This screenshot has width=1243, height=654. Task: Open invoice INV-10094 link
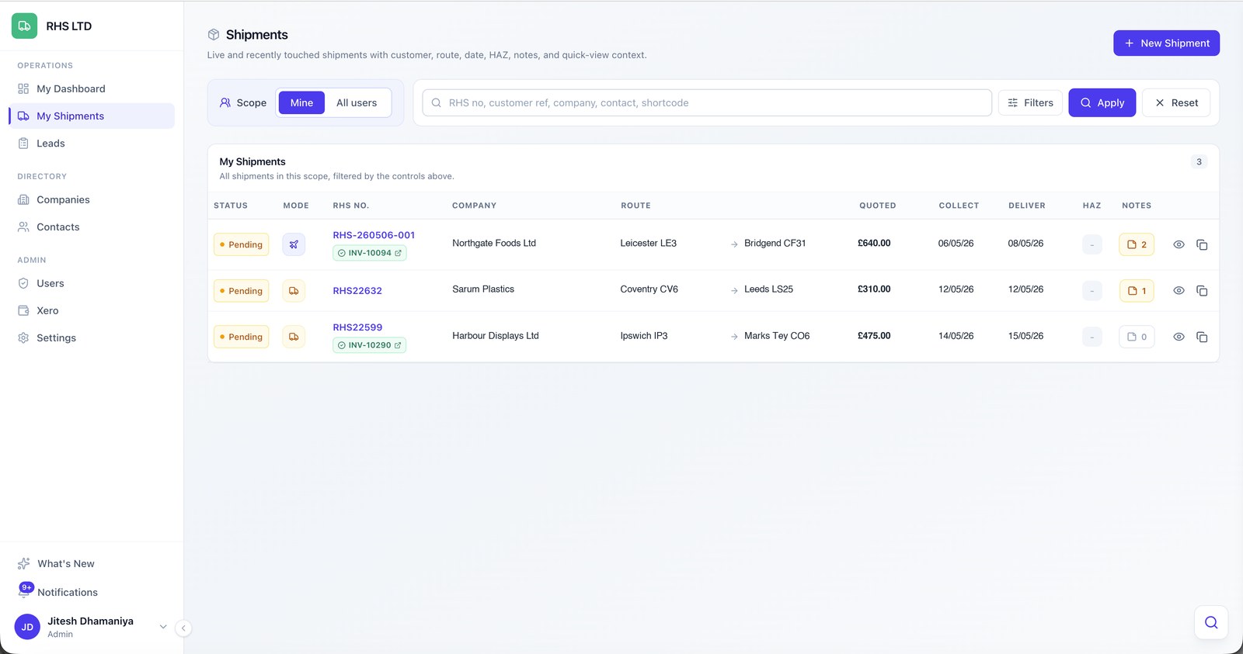pyautogui.click(x=370, y=253)
